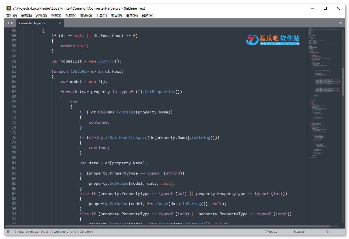Image resolution: width=349 pixels, height=239 pixels.
Task: Click line number 61 in gutter
Action: coord(14,61)
